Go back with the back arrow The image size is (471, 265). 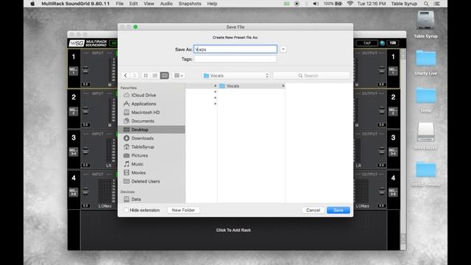[126, 75]
